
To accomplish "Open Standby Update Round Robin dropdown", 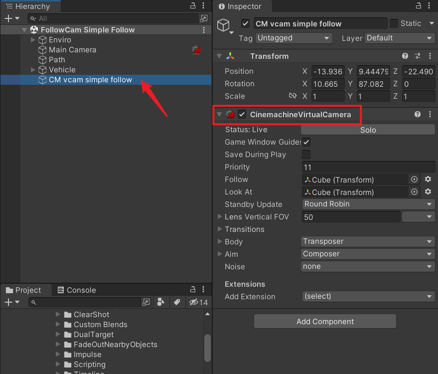I will [368, 204].
